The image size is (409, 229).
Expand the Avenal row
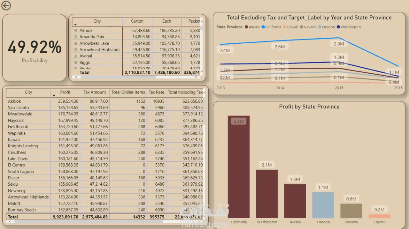coord(75,56)
